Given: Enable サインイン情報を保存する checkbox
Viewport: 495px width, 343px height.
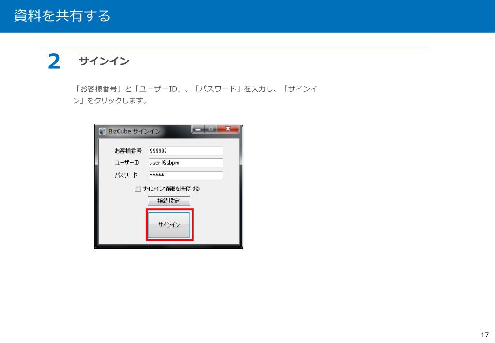Looking at the screenshot, I should pos(137,189).
